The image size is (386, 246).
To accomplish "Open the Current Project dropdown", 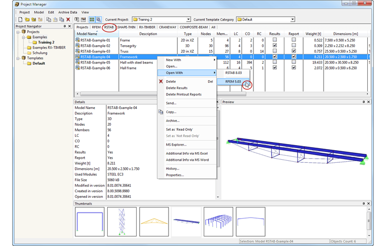I will point(188,19).
